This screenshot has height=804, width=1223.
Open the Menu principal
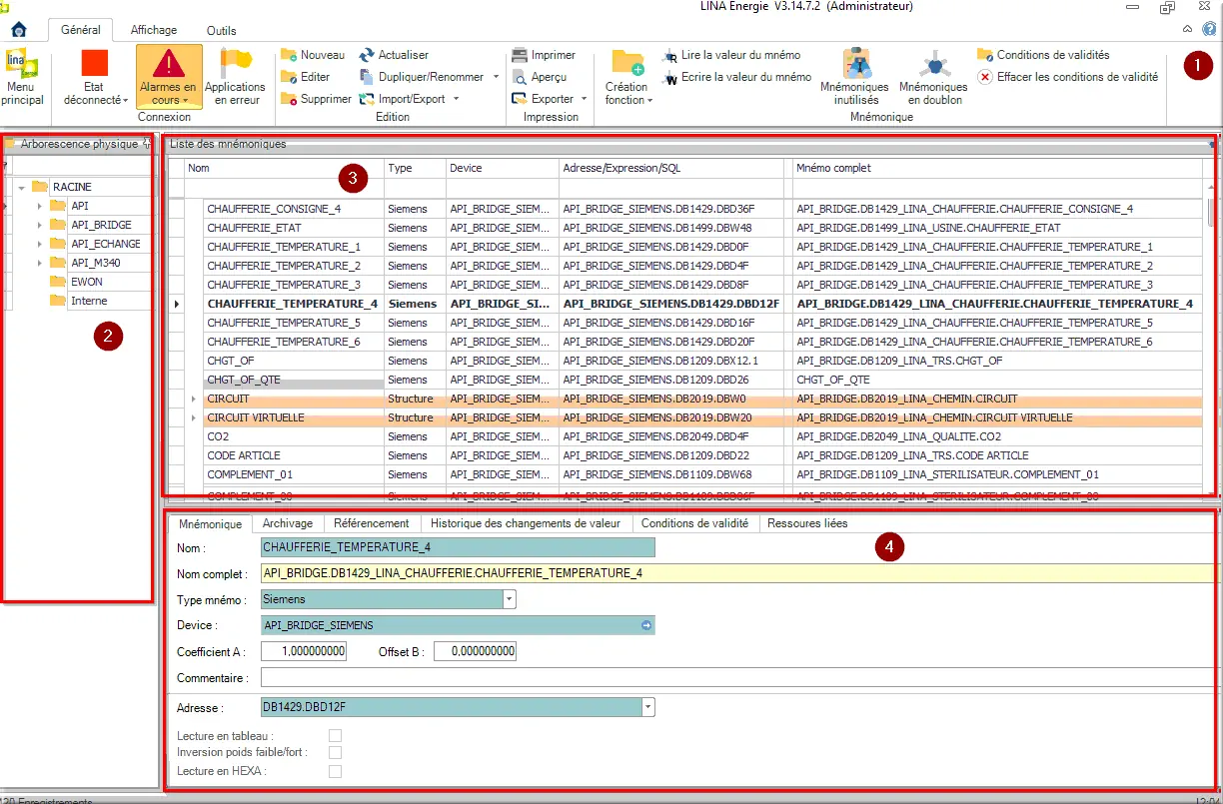[x=22, y=78]
